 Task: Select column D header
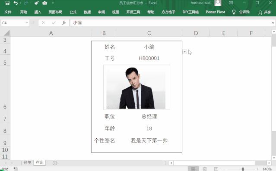tap(196, 33)
